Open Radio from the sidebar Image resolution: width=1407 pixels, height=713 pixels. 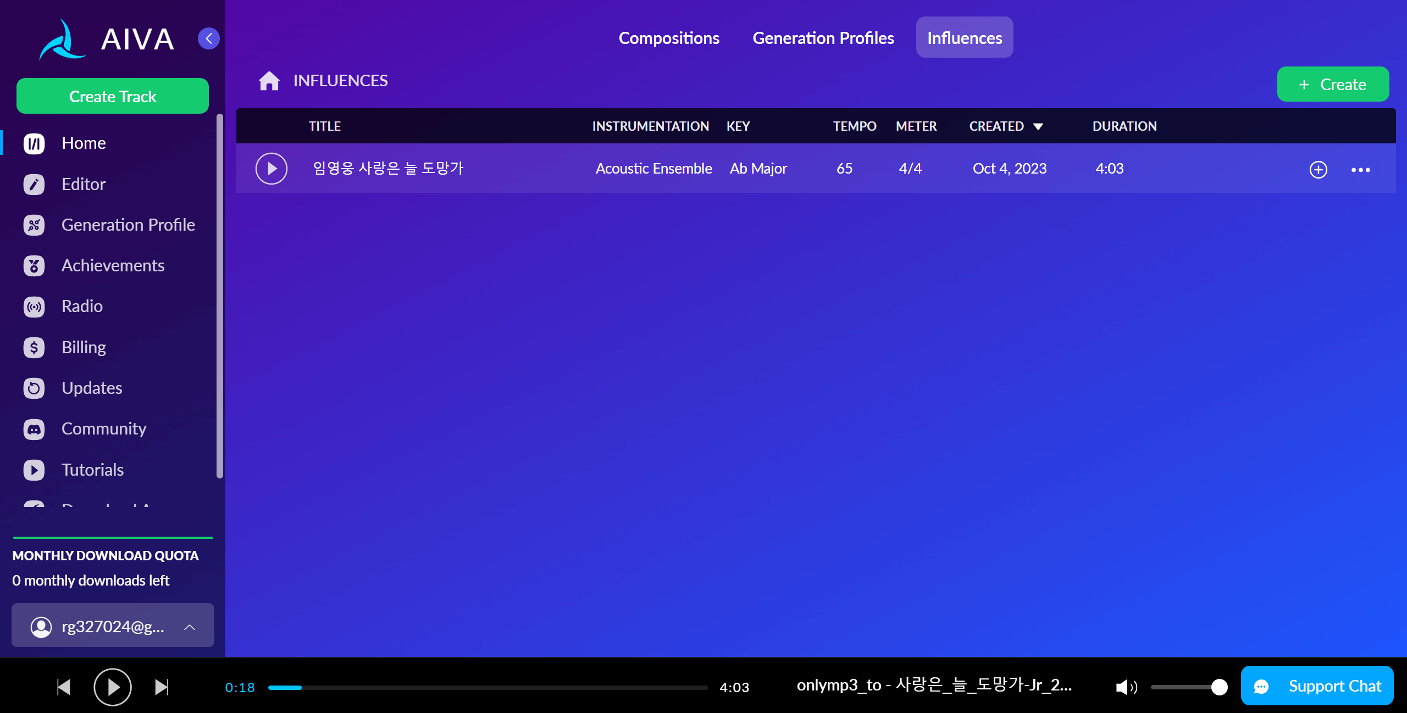tap(82, 307)
